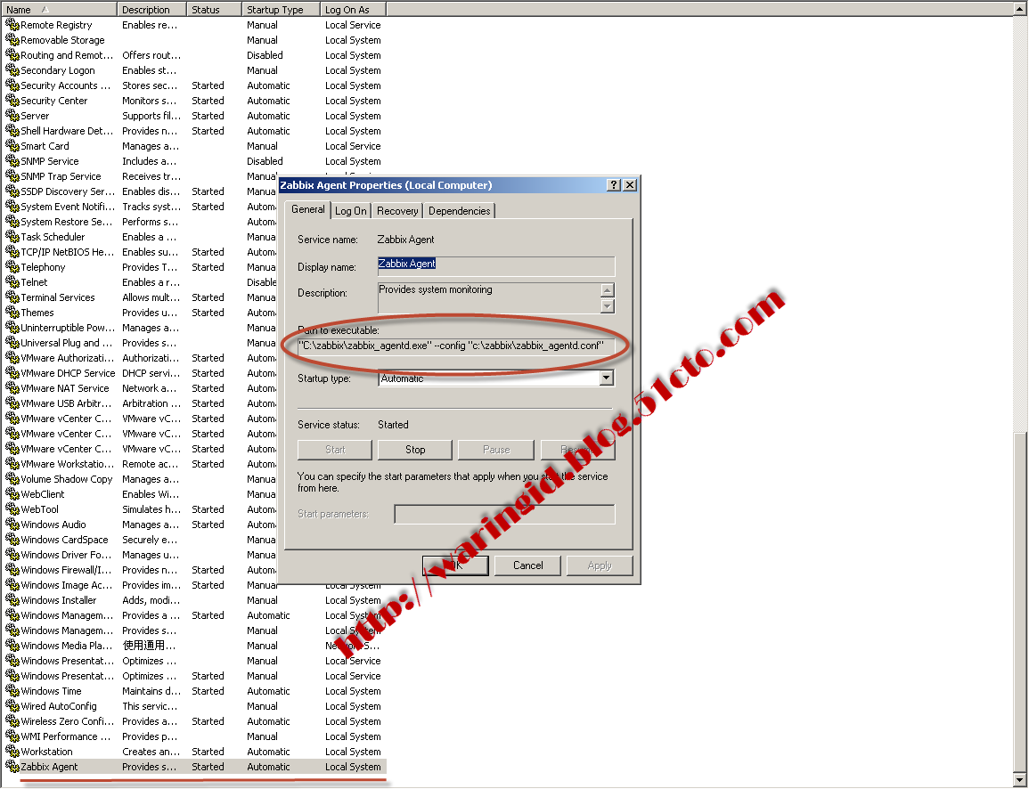This screenshot has height=789, width=1029.
Task: Click the Telnet service icon
Action: (12, 281)
